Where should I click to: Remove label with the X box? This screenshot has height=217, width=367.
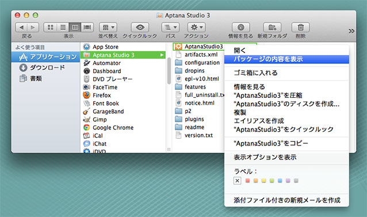pyautogui.click(x=237, y=181)
